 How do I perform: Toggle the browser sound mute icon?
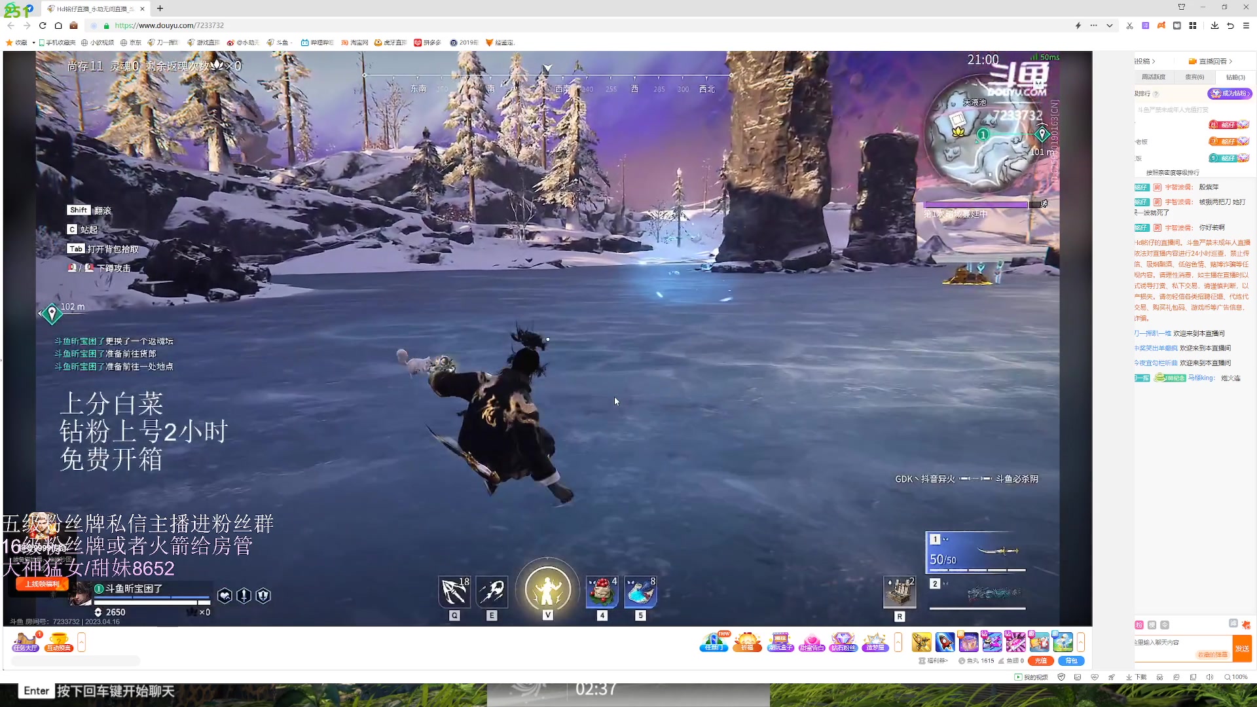[x=1210, y=677]
